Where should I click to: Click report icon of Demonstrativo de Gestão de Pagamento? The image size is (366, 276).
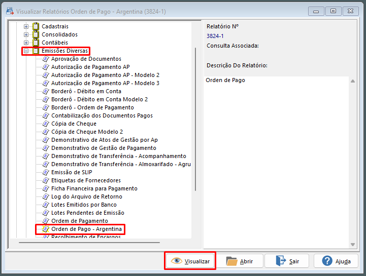(46, 148)
